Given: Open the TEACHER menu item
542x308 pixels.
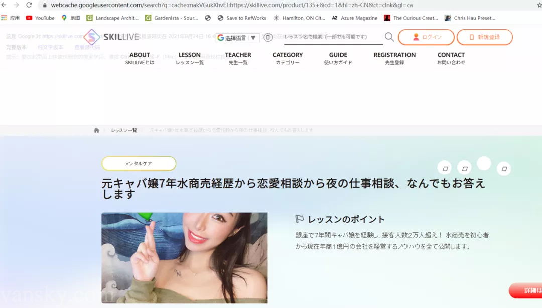Looking at the screenshot, I should [x=238, y=58].
